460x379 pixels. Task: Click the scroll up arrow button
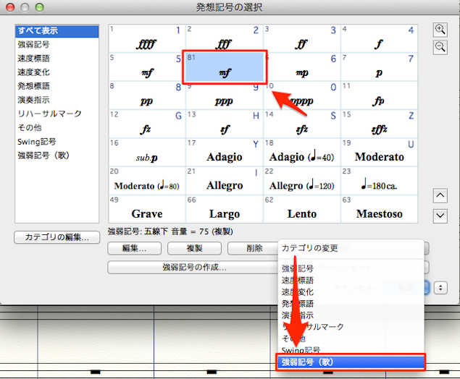[440, 196]
